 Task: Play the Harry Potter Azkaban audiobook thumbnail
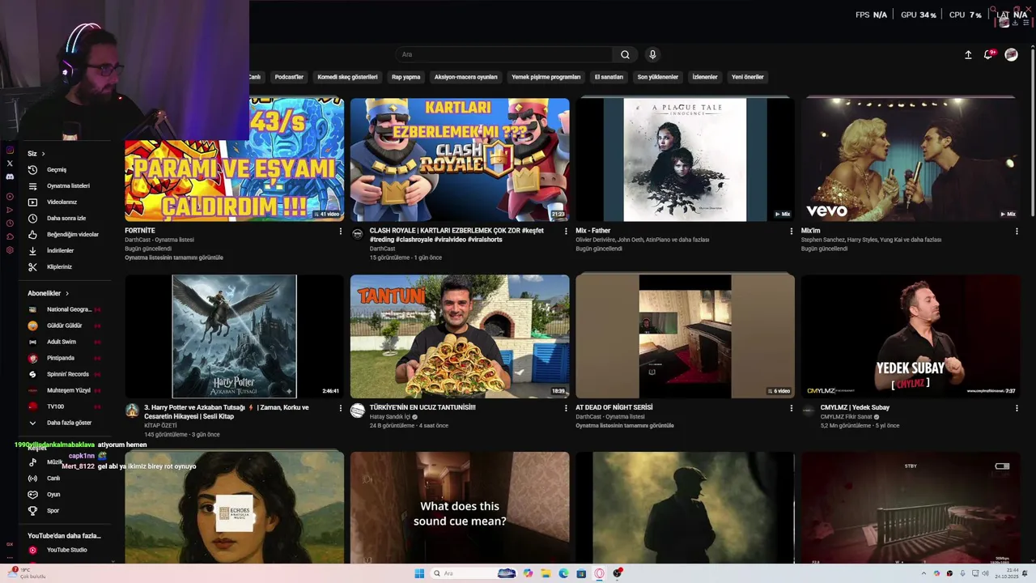point(235,336)
